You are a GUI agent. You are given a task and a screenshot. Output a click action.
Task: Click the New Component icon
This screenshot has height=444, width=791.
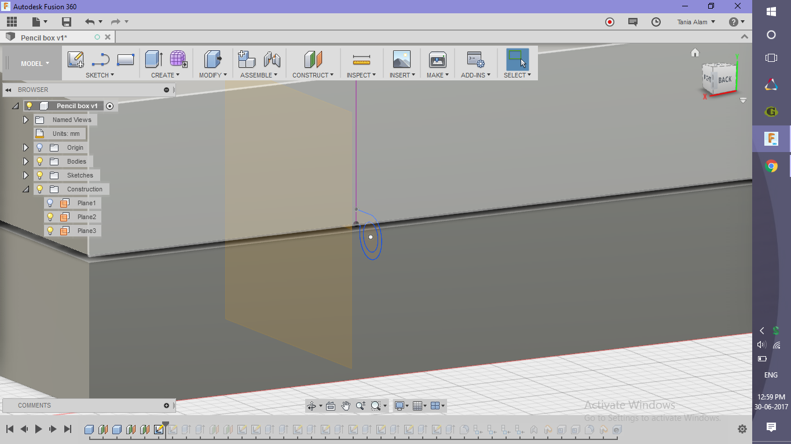click(247, 59)
